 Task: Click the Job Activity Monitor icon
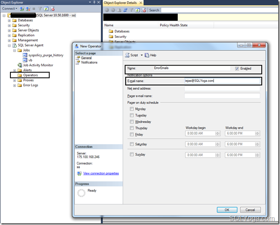[20, 65]
